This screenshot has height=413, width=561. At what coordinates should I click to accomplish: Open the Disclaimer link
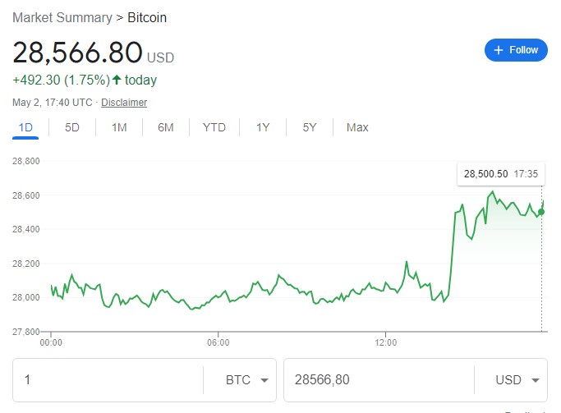click(124, 103)
